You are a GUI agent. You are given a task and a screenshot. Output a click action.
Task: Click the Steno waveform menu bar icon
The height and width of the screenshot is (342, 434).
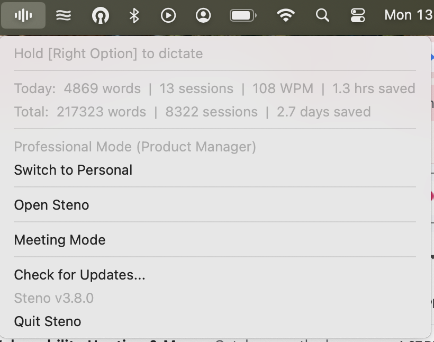23,15
